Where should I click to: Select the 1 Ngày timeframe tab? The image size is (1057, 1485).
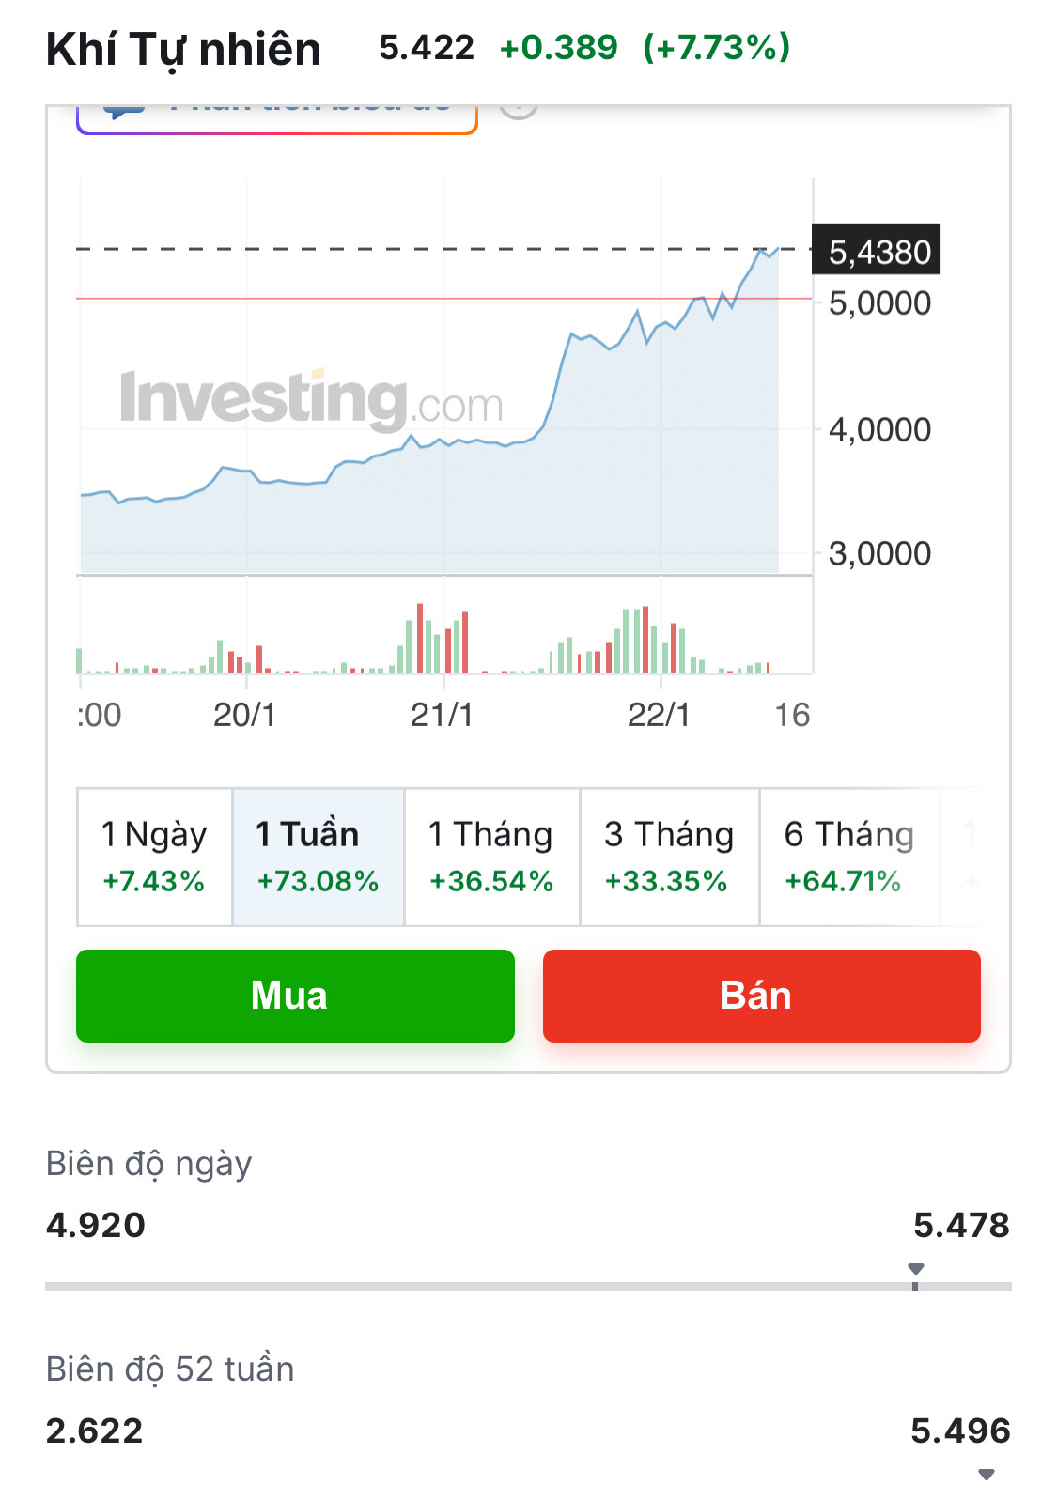(x=154, y=857)
